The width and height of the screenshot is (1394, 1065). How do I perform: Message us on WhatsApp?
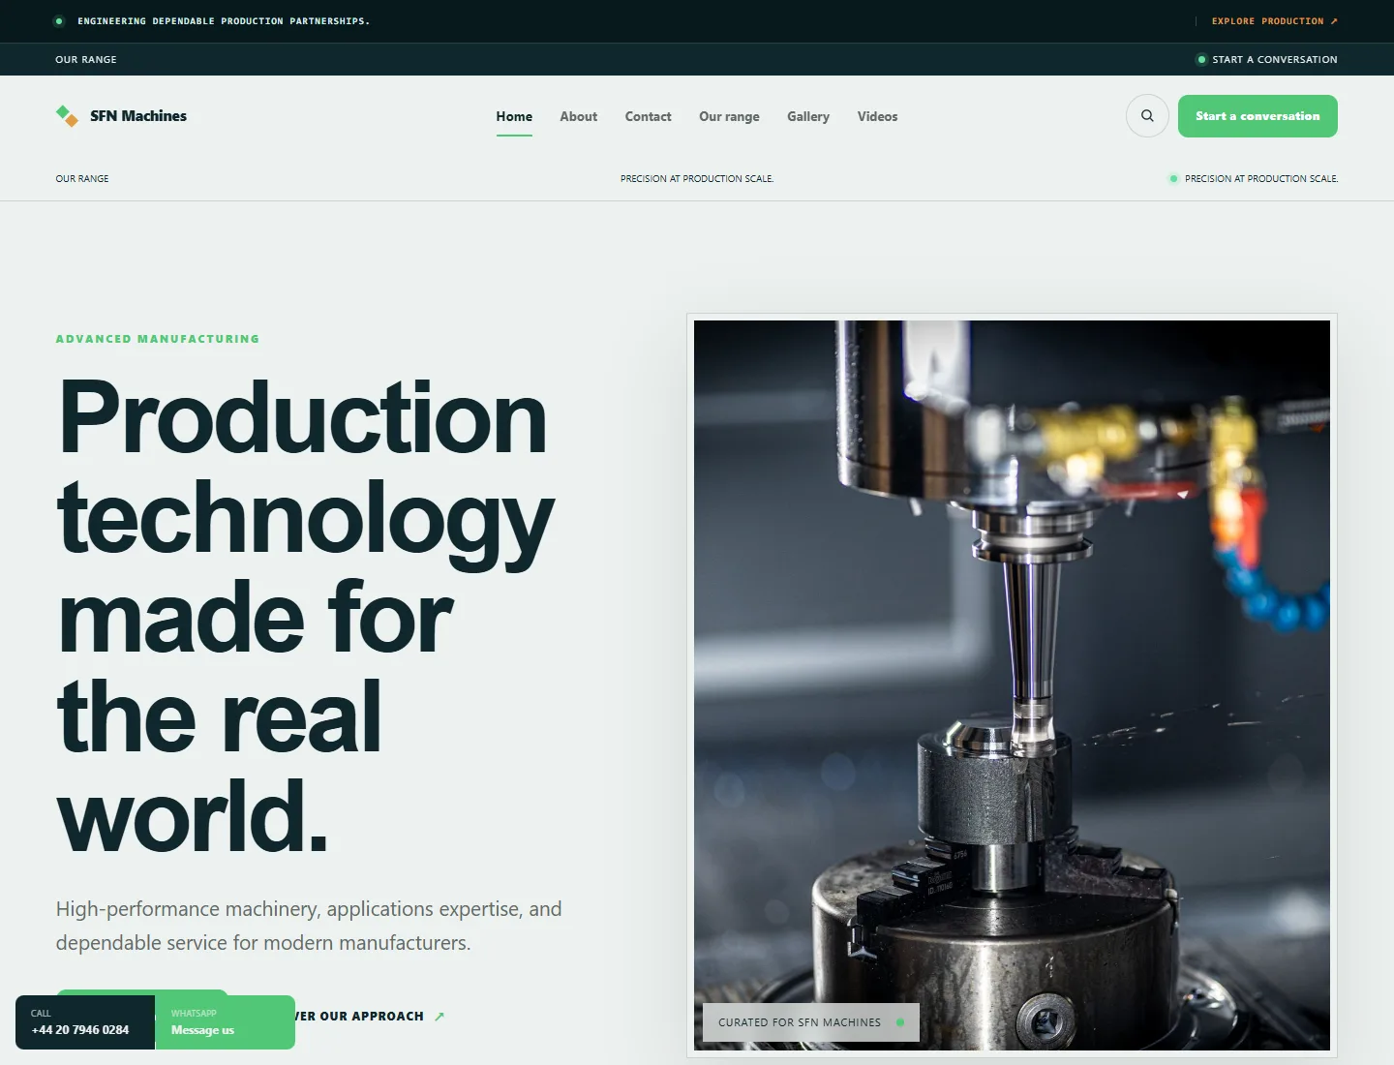(225, 1022)
